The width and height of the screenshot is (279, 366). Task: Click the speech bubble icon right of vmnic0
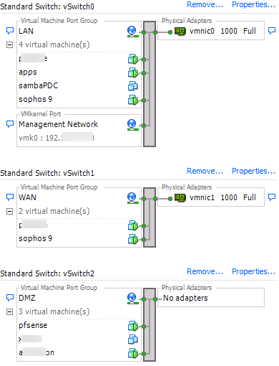click(272, 31)
